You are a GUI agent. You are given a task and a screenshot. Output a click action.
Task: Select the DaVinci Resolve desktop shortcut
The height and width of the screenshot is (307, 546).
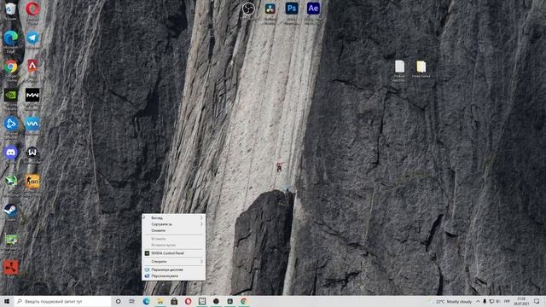(x=270, y=10)
